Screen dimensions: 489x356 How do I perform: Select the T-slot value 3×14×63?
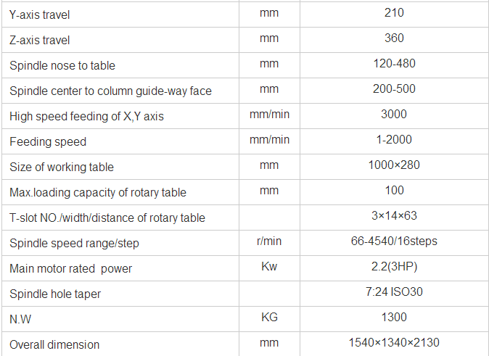click(394, 216)
